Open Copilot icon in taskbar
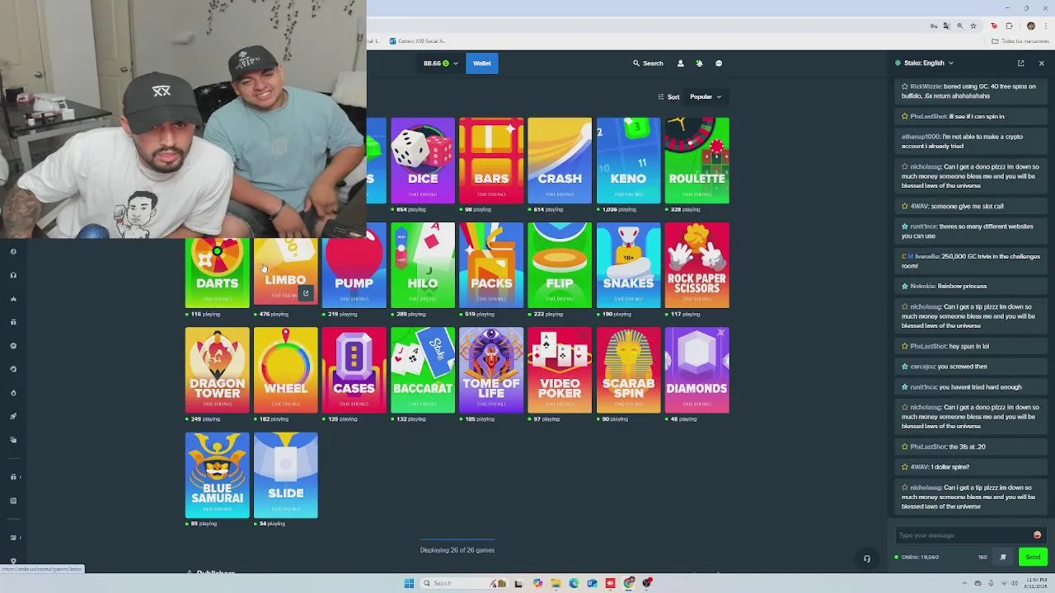 coord(537,583)
